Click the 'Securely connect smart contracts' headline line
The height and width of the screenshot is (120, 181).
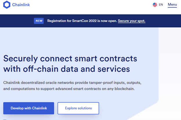coord(70,58)
